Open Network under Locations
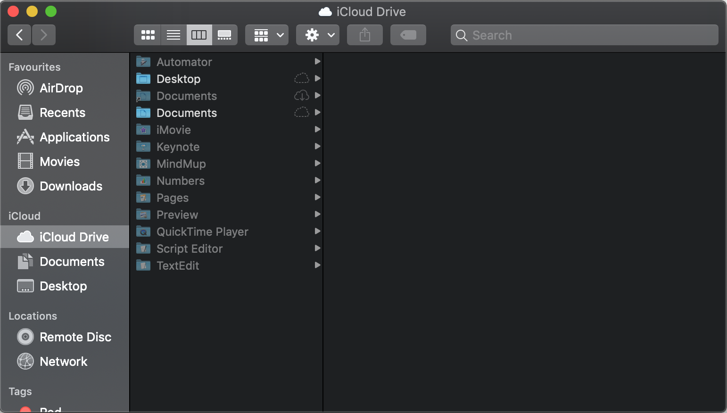The image size is (727, 413). [64, 362]
